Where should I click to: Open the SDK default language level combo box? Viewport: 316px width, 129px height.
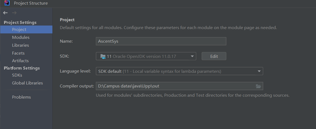click(x=179, y=71)
